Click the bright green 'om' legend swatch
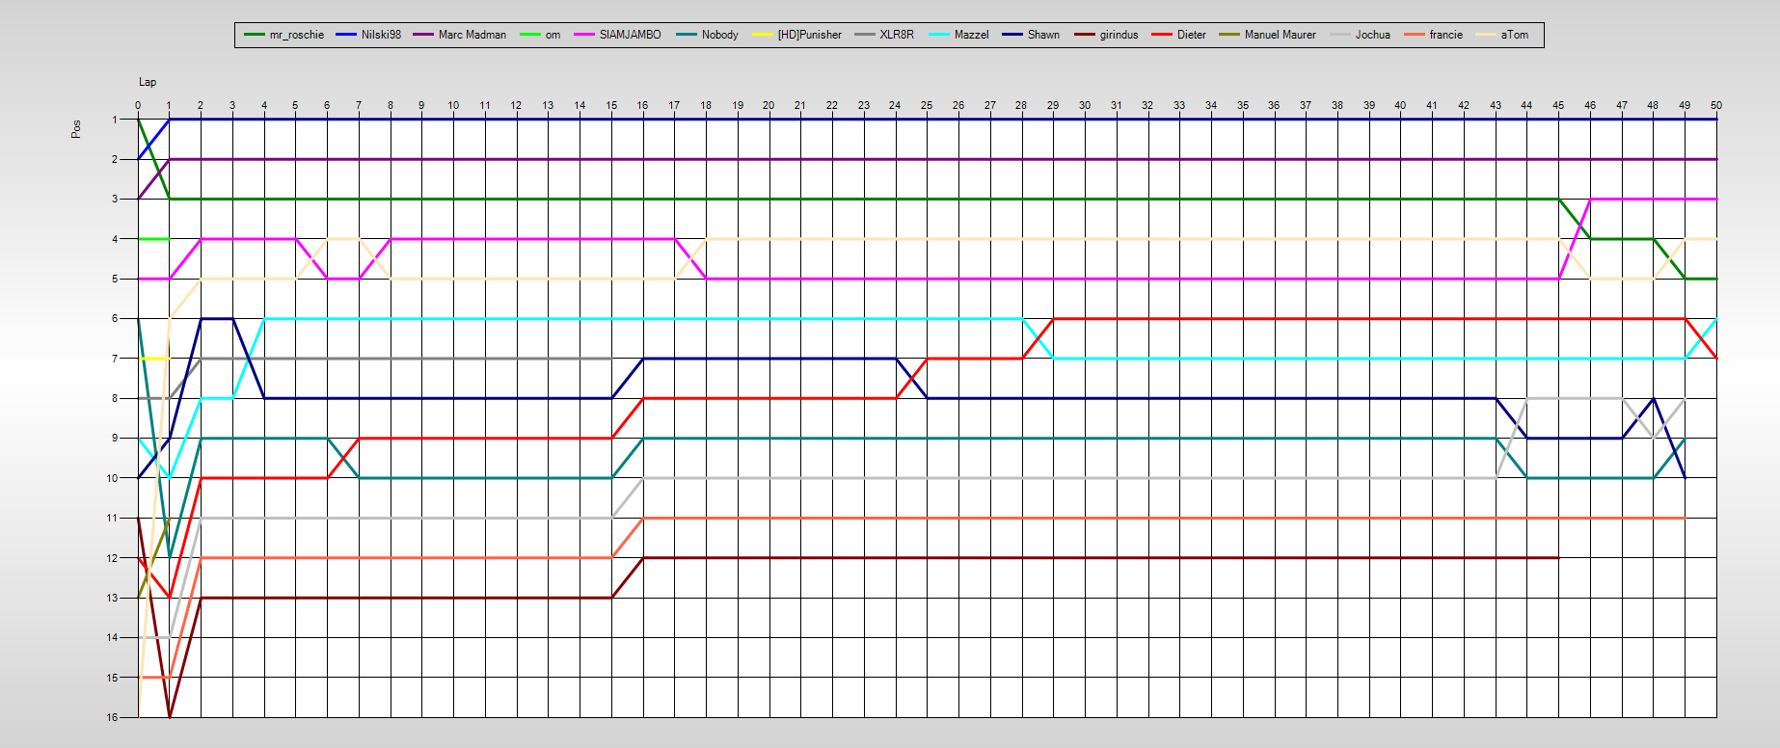 529,35
